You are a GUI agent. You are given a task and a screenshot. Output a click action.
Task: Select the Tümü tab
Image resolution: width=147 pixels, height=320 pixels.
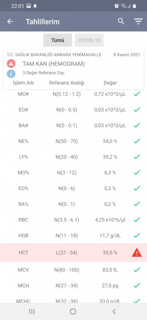(x=58, y=40)
